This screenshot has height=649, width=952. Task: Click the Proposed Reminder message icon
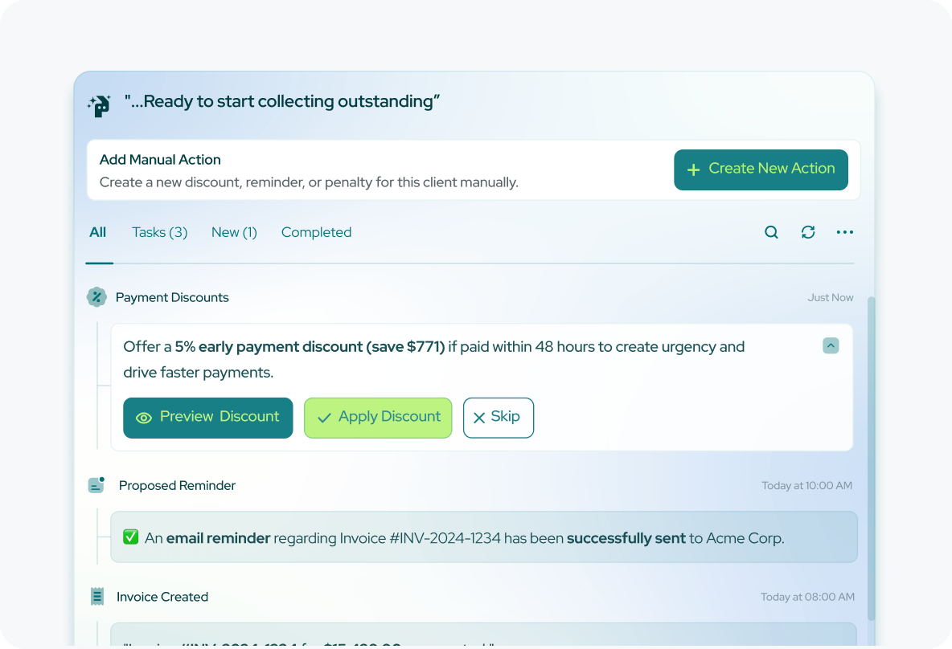[x=96, y=485]
